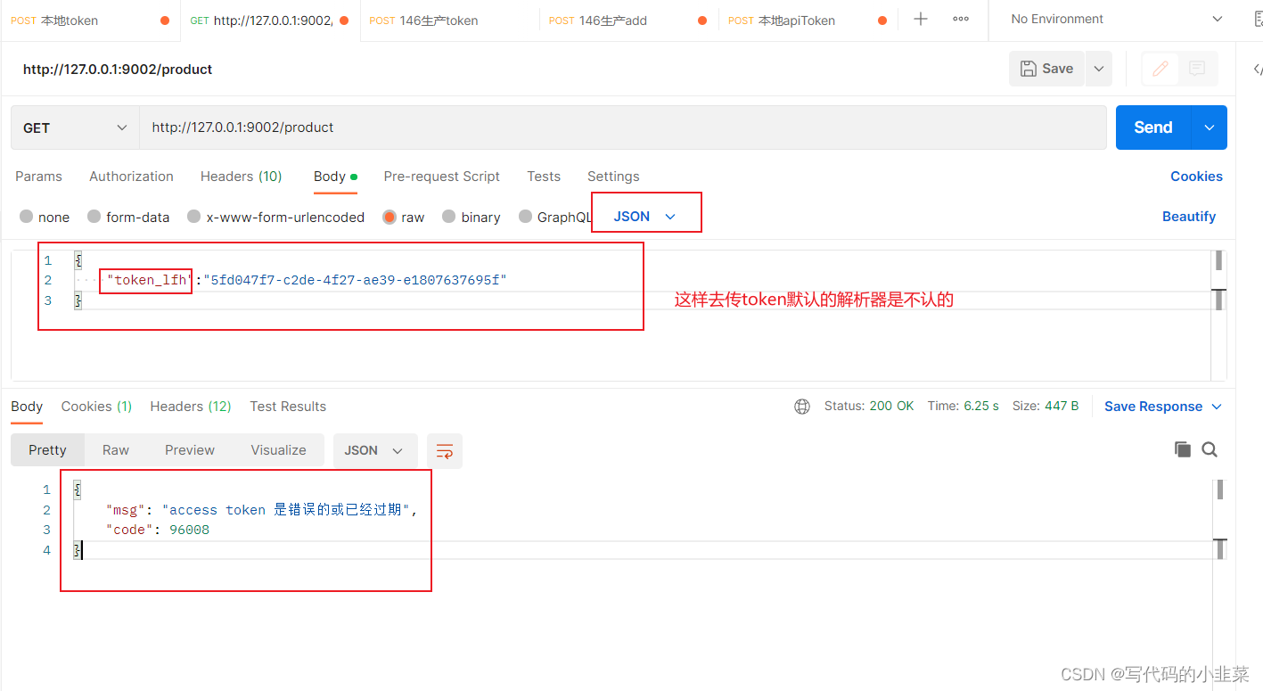Image resolution: width=1263 pixels, height=691 pixels.
Task: View network information via the globe icon
Action: click(801, 406)
